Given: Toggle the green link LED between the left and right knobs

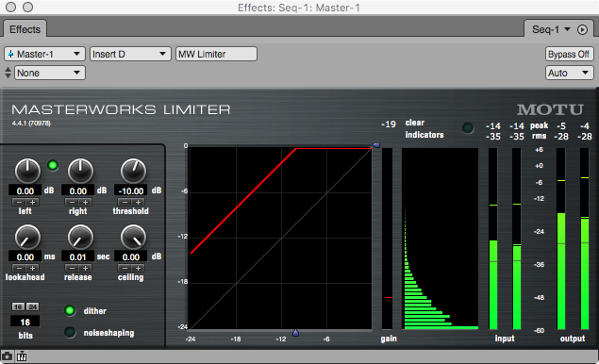Looking at the screenshot, I should [x=53, y=165].
